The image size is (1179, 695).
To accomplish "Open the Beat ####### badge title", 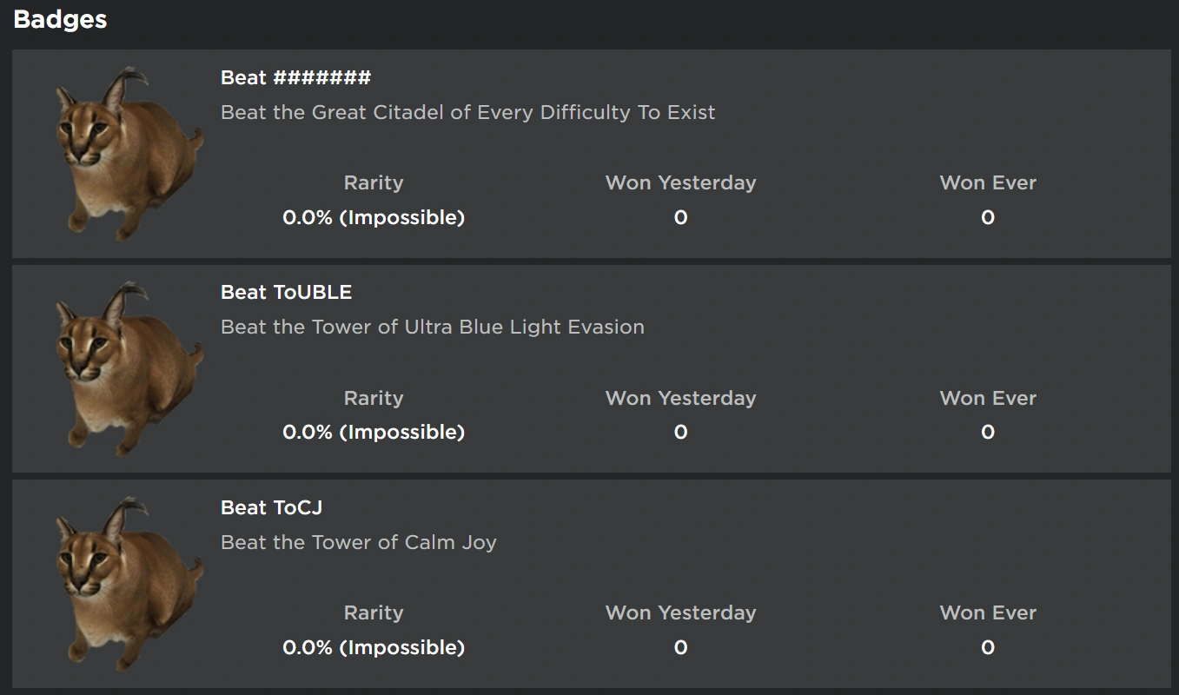I will pyautogui.click(x=295, y=78).
